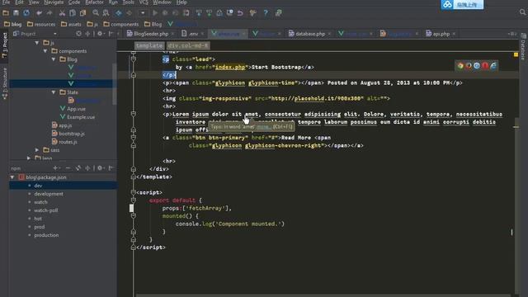This screenshot has height=297, width=528.
Task: Collapse the components folder in project tree
Action: tap(45, 51)
